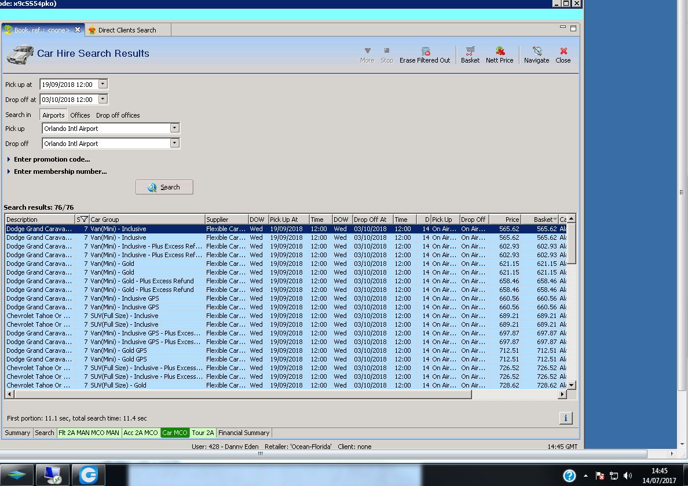Open the Drop off location dropdown

coord(174,144)
